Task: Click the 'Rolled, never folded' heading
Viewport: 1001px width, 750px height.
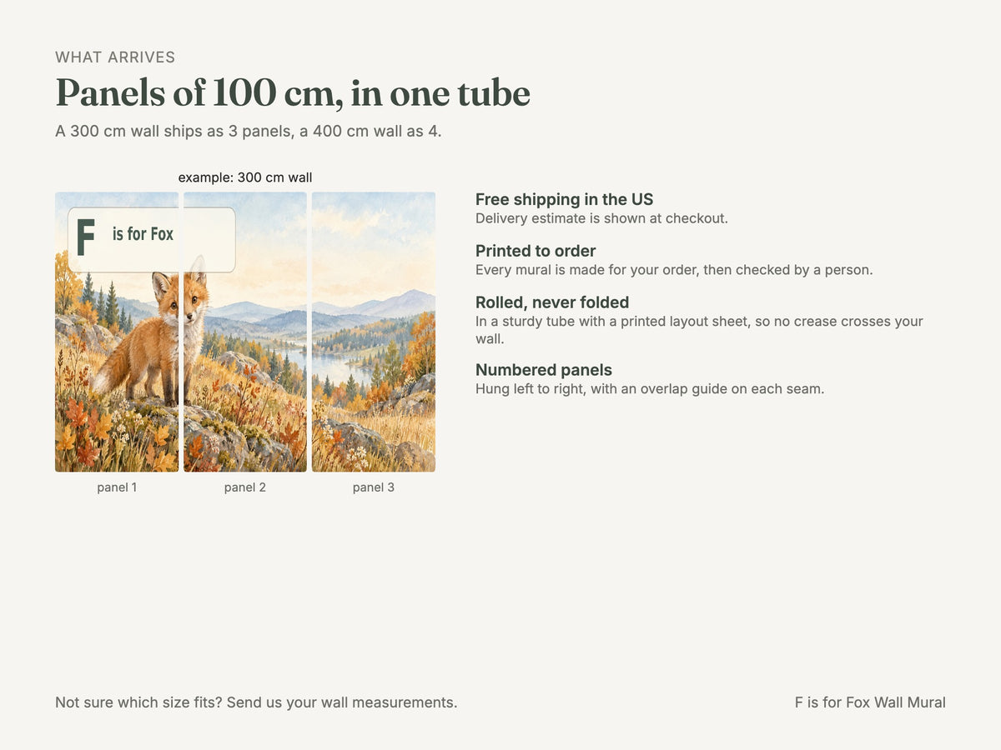Action: tap(552, 302)
